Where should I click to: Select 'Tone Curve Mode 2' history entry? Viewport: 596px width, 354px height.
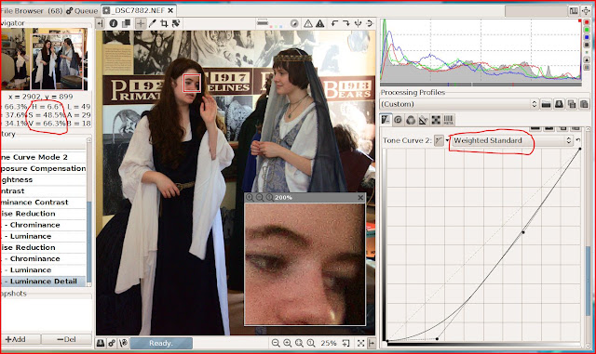pos(43,157)
